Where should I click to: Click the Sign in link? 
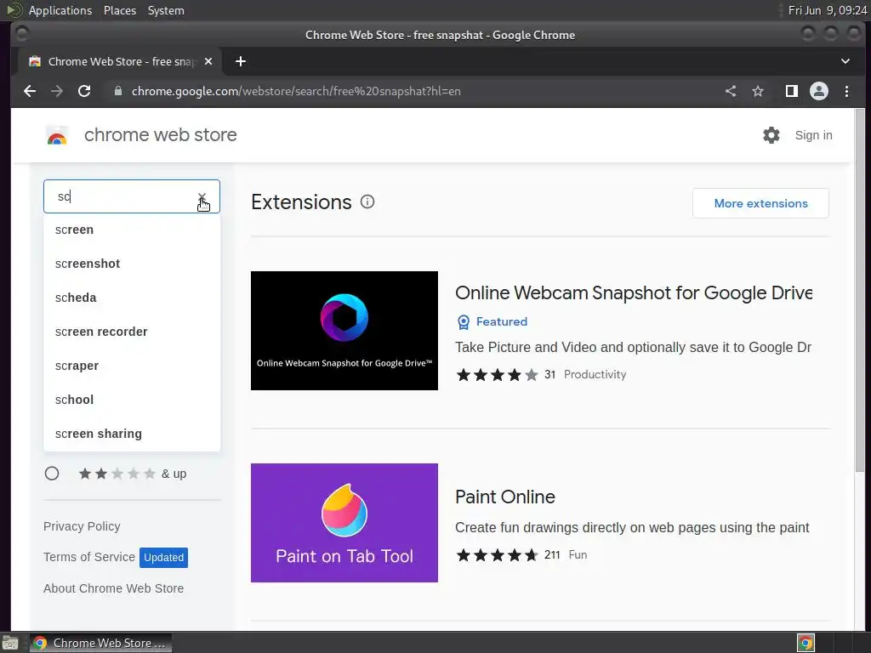coord(813,135)
